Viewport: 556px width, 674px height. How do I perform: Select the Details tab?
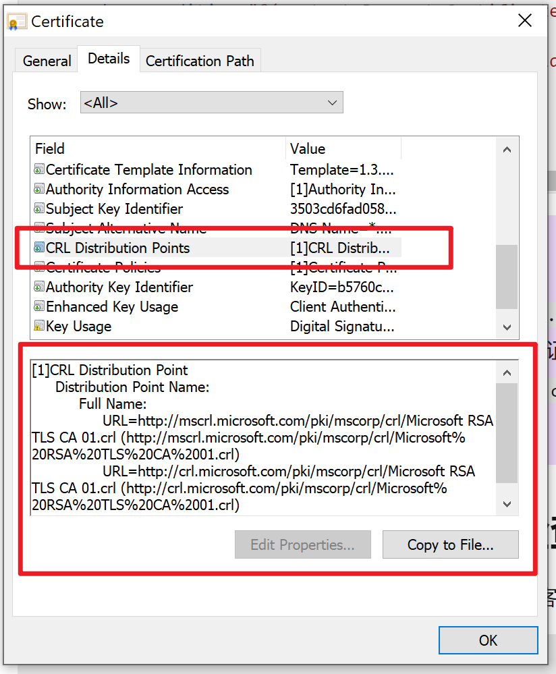109,59
